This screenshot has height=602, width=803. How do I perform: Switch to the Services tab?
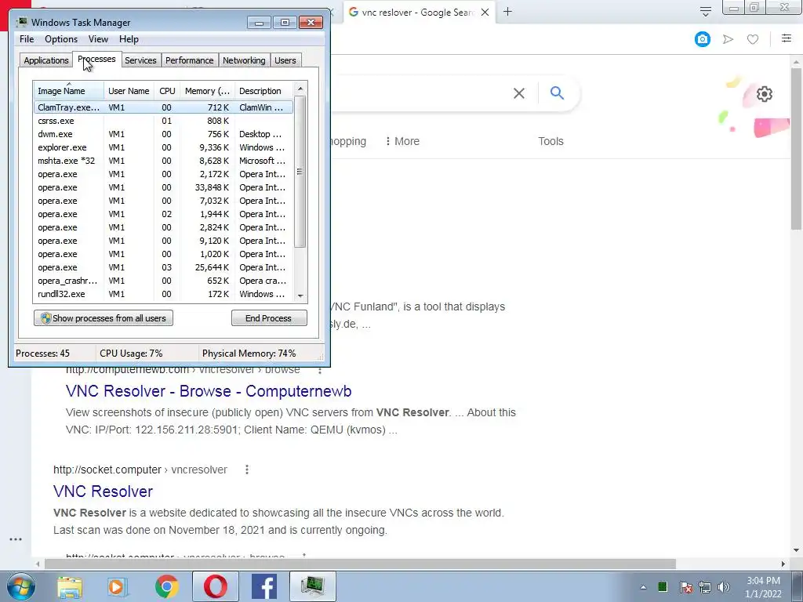pyautogui.click(x=140, y=60)
